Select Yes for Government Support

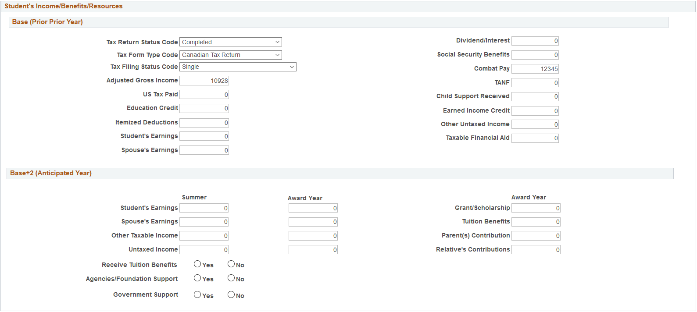tap(197, 295)
